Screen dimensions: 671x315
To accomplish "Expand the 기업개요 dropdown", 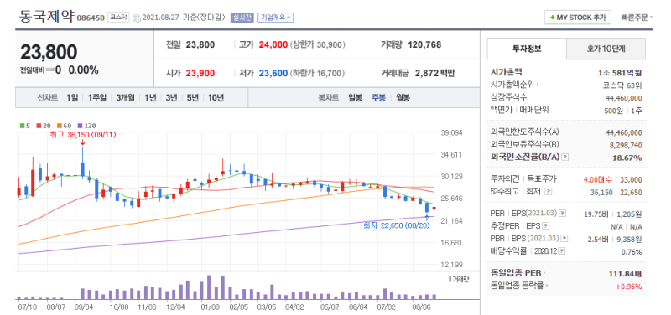I will coord(276,18).
